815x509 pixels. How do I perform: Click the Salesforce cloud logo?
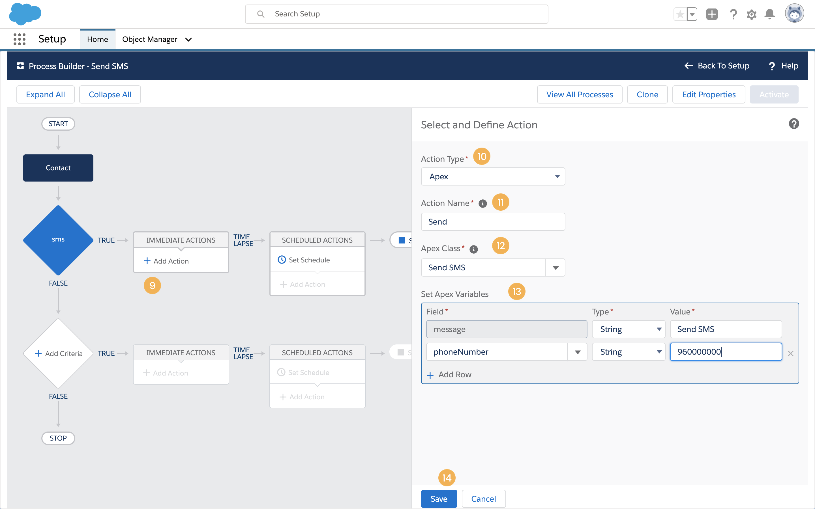[x=25, y=14]
